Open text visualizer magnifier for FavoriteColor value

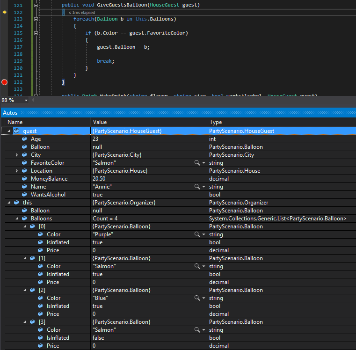(197, 163)
